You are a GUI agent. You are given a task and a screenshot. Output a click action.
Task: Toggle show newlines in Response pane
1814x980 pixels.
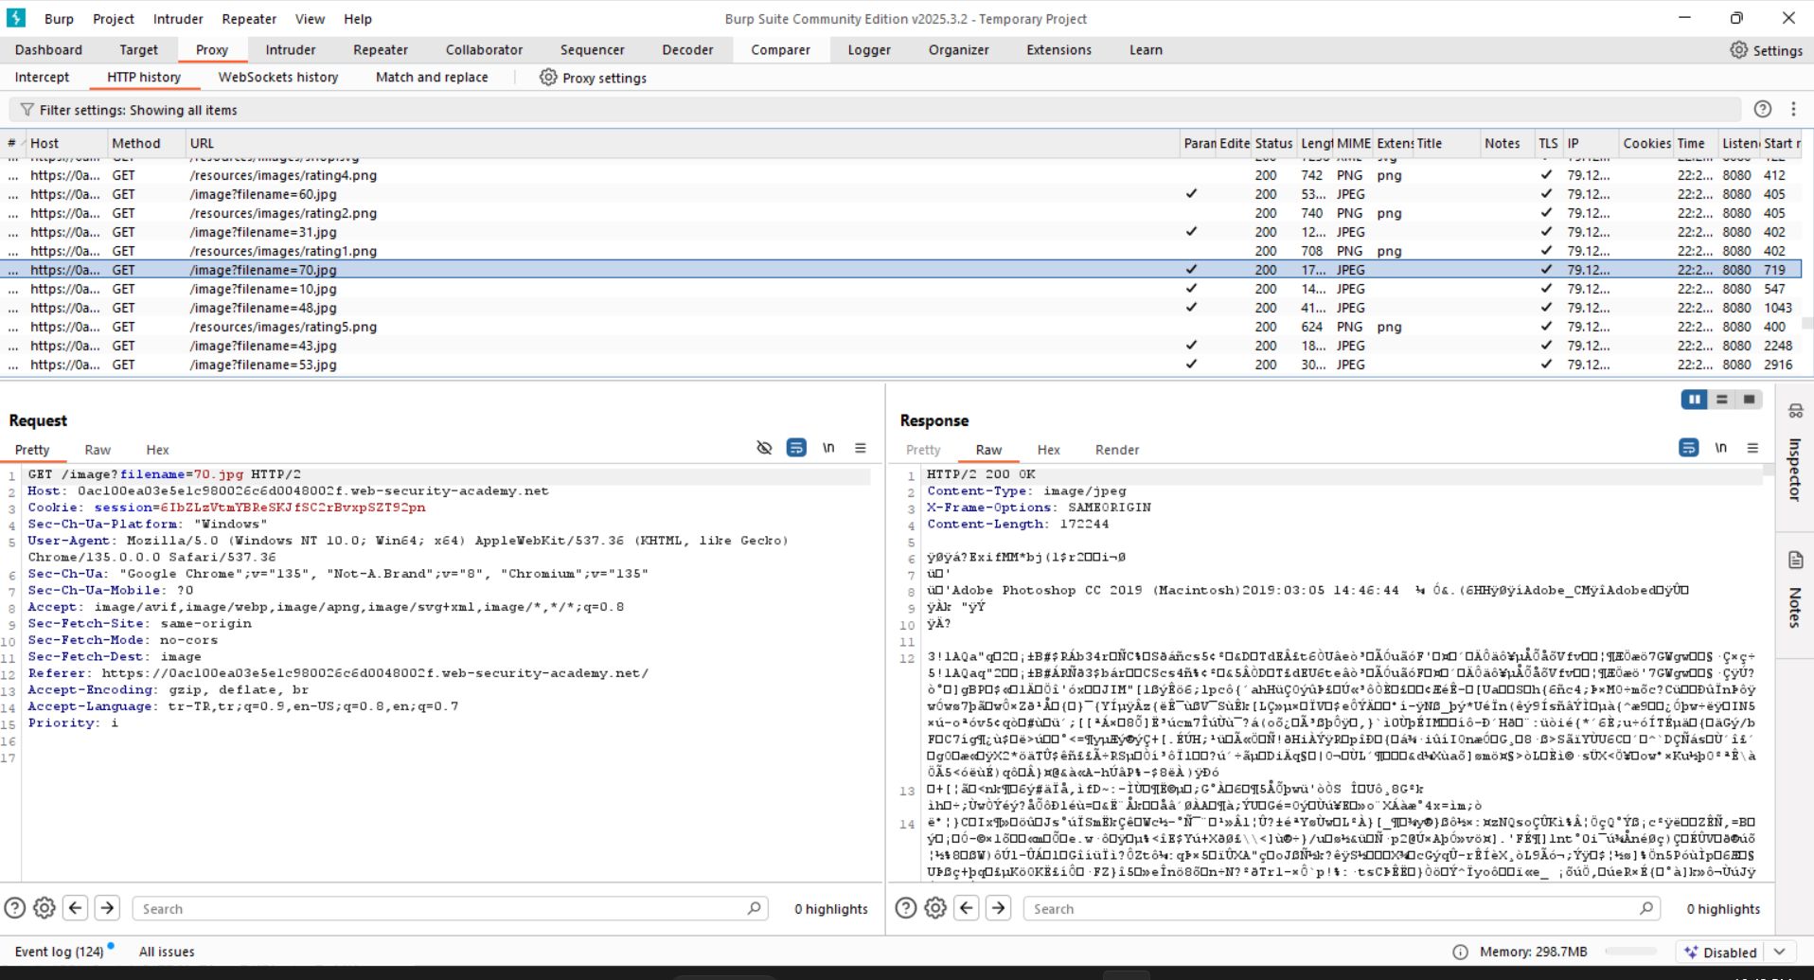pyautogui.click(x=1720, y=448)
